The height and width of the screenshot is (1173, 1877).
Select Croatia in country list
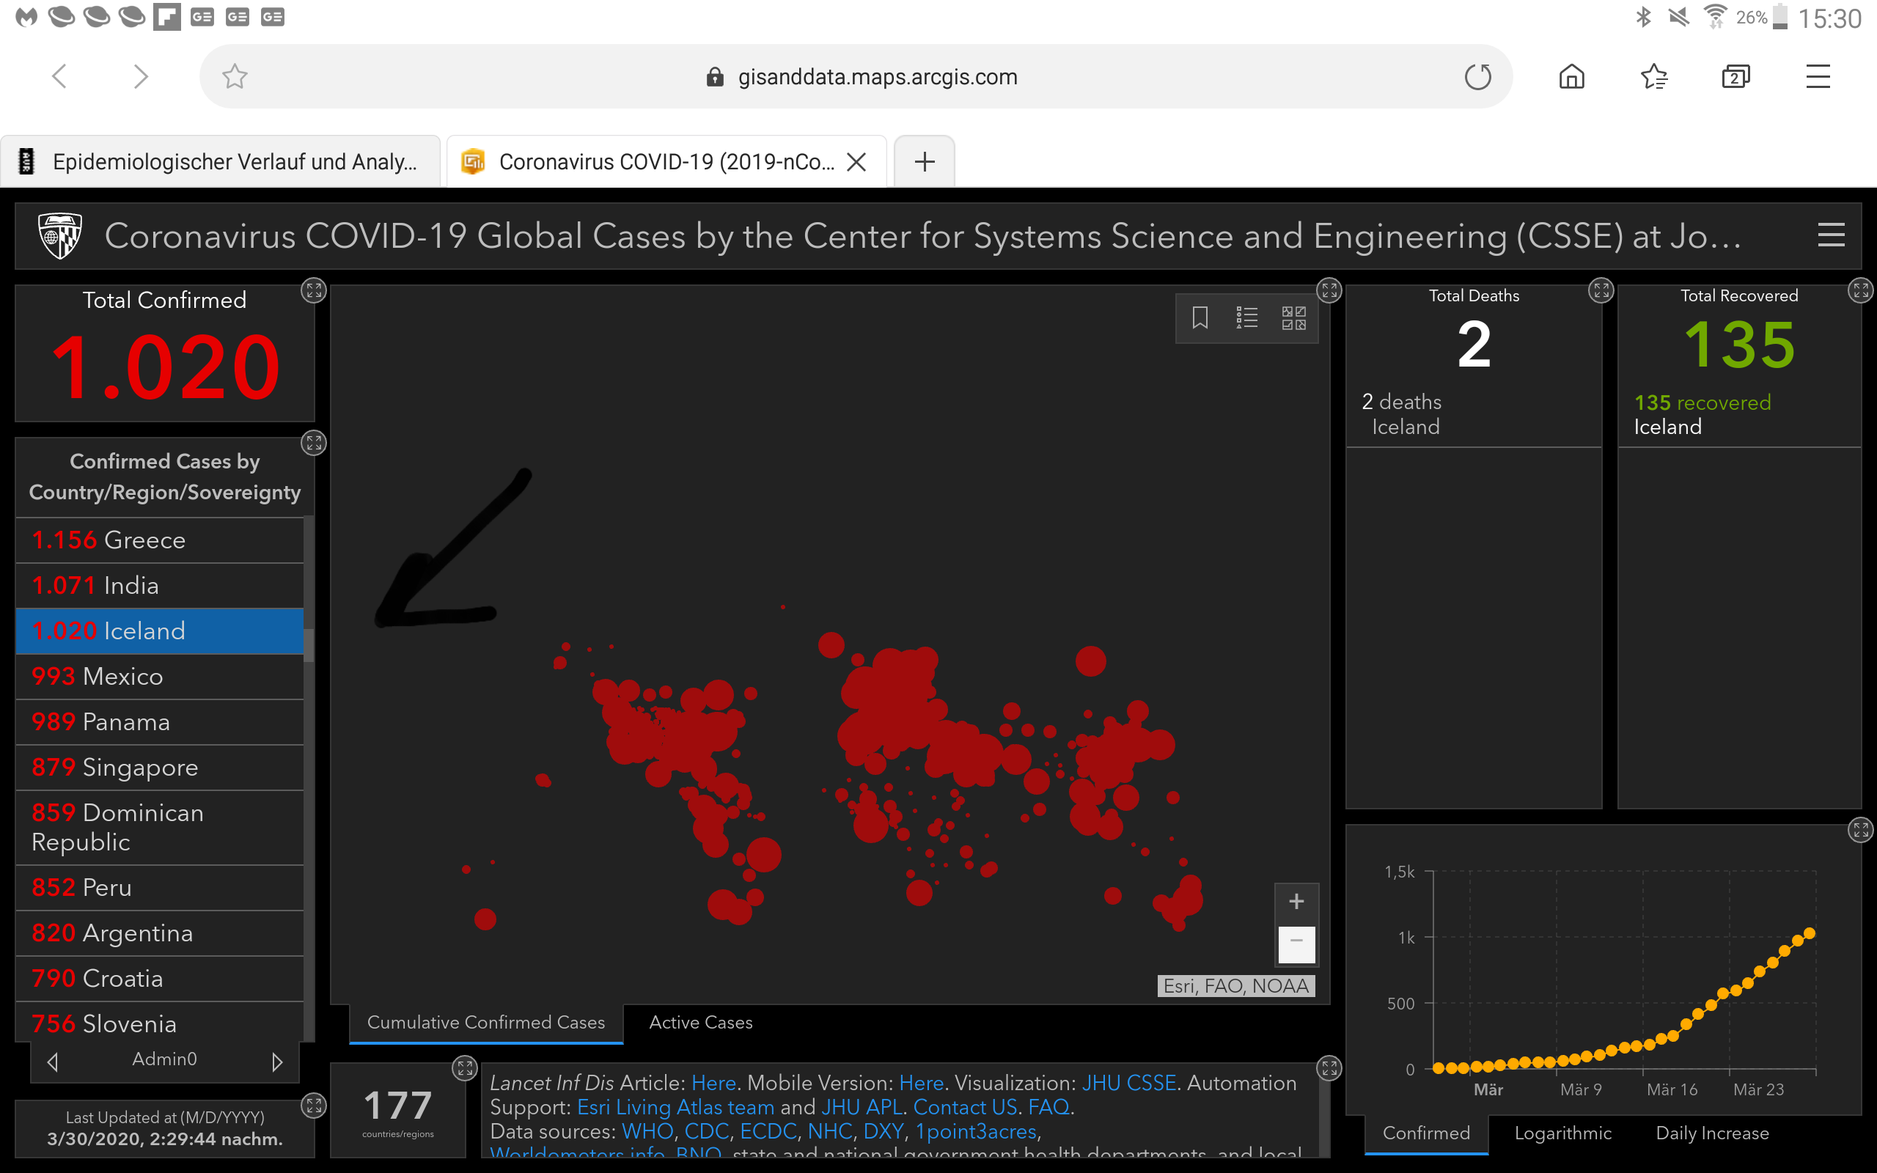point(159,978)
